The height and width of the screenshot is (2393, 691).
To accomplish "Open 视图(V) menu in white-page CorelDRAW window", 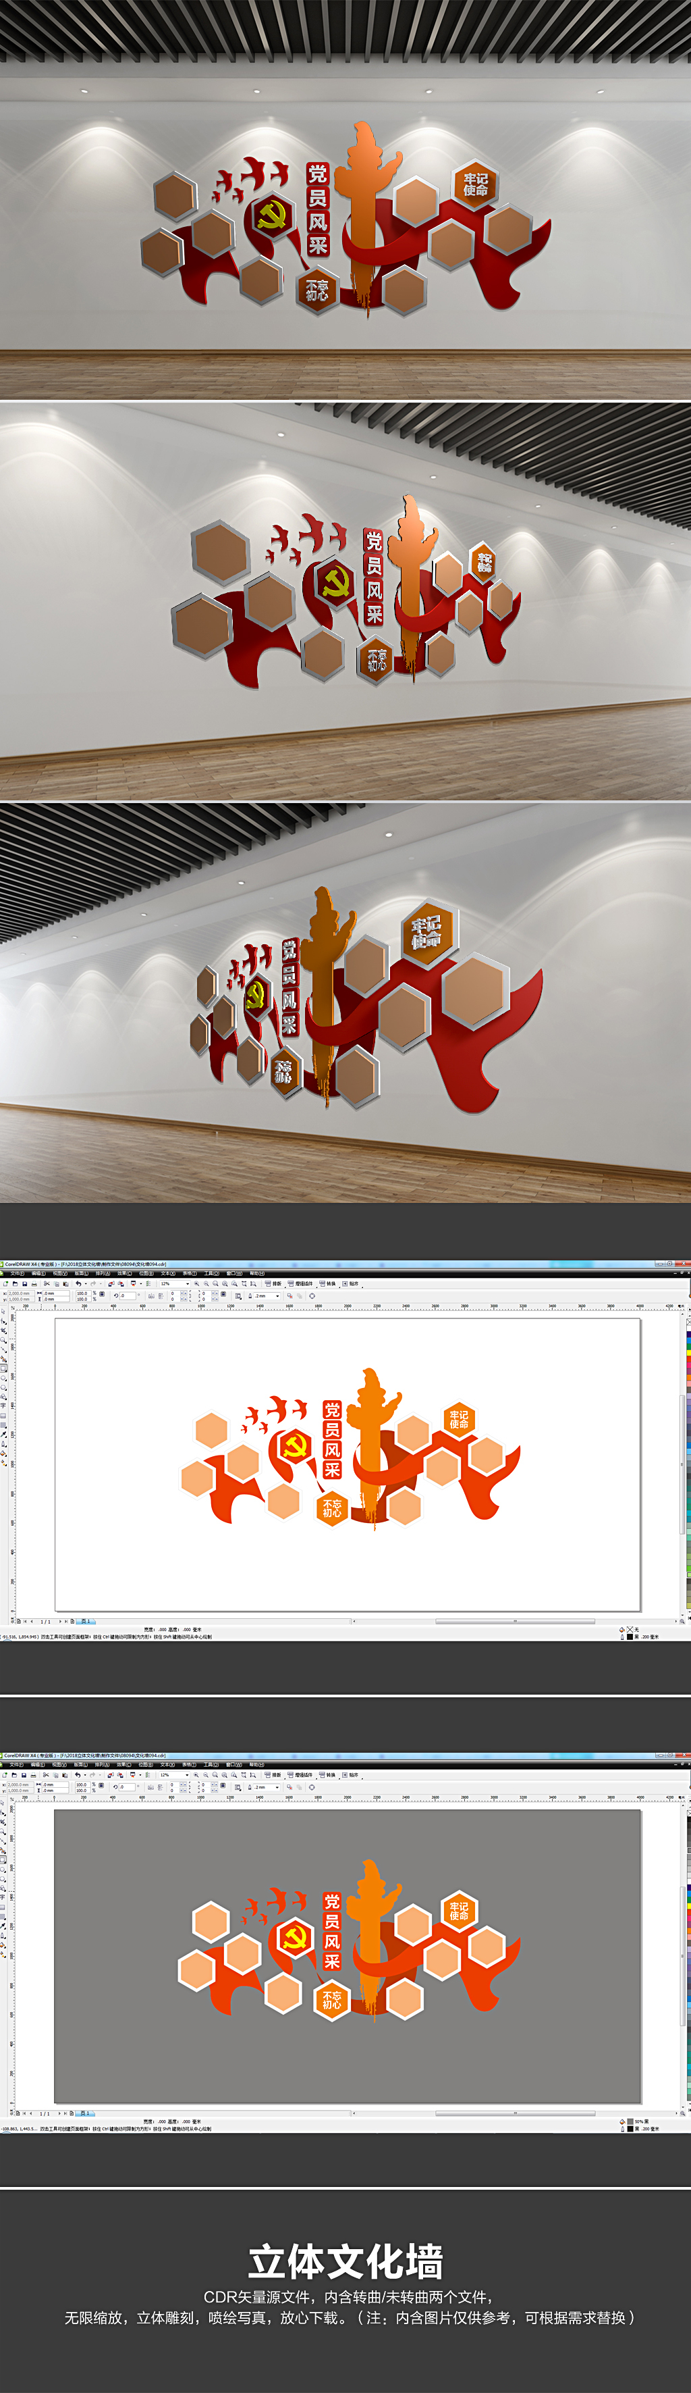I will pos(59,1272).
